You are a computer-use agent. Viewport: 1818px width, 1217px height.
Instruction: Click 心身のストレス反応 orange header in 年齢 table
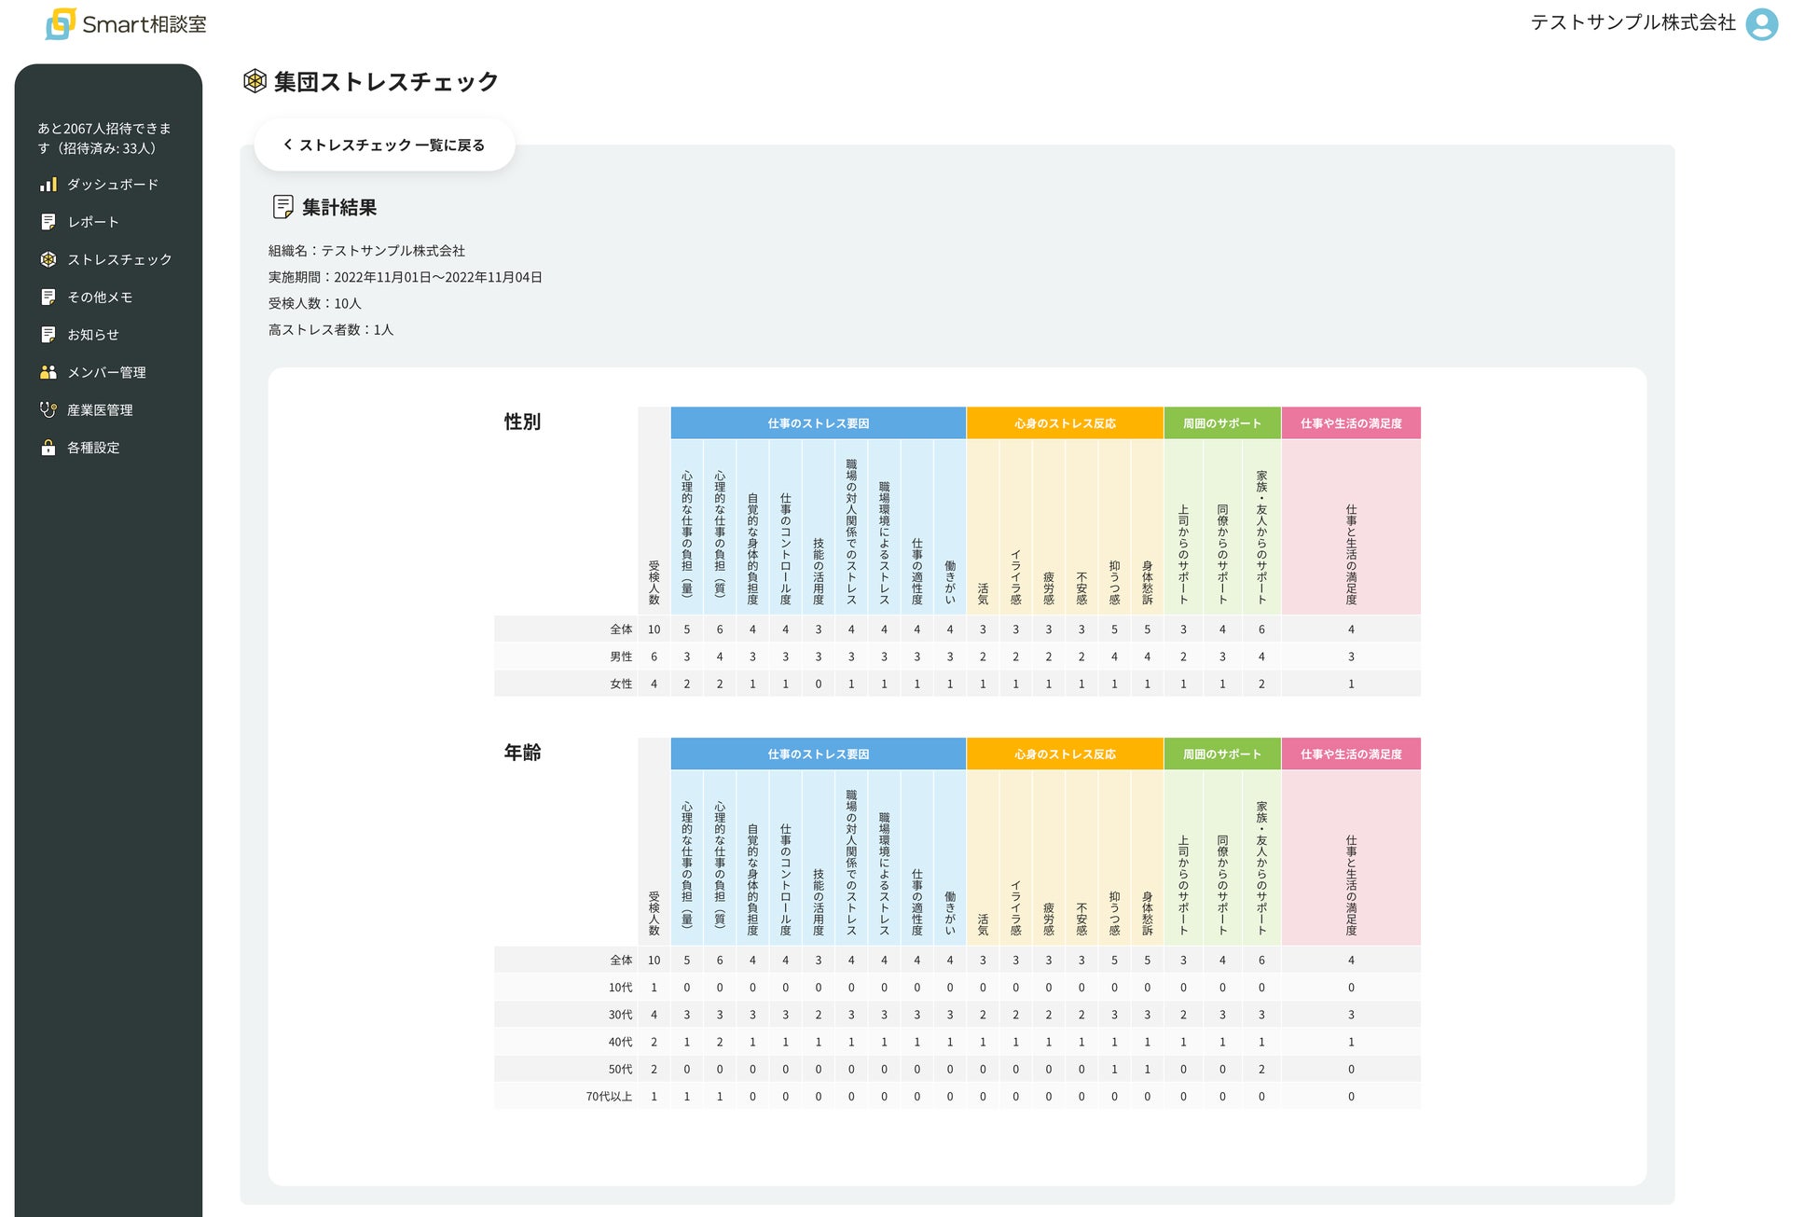click(1065, 754)
